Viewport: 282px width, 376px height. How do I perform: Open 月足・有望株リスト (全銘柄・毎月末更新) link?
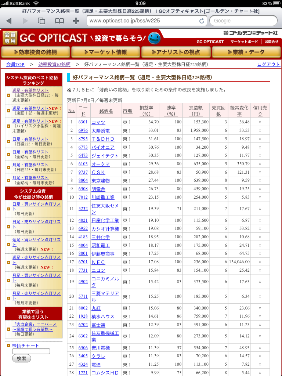(x=30, y=178)
